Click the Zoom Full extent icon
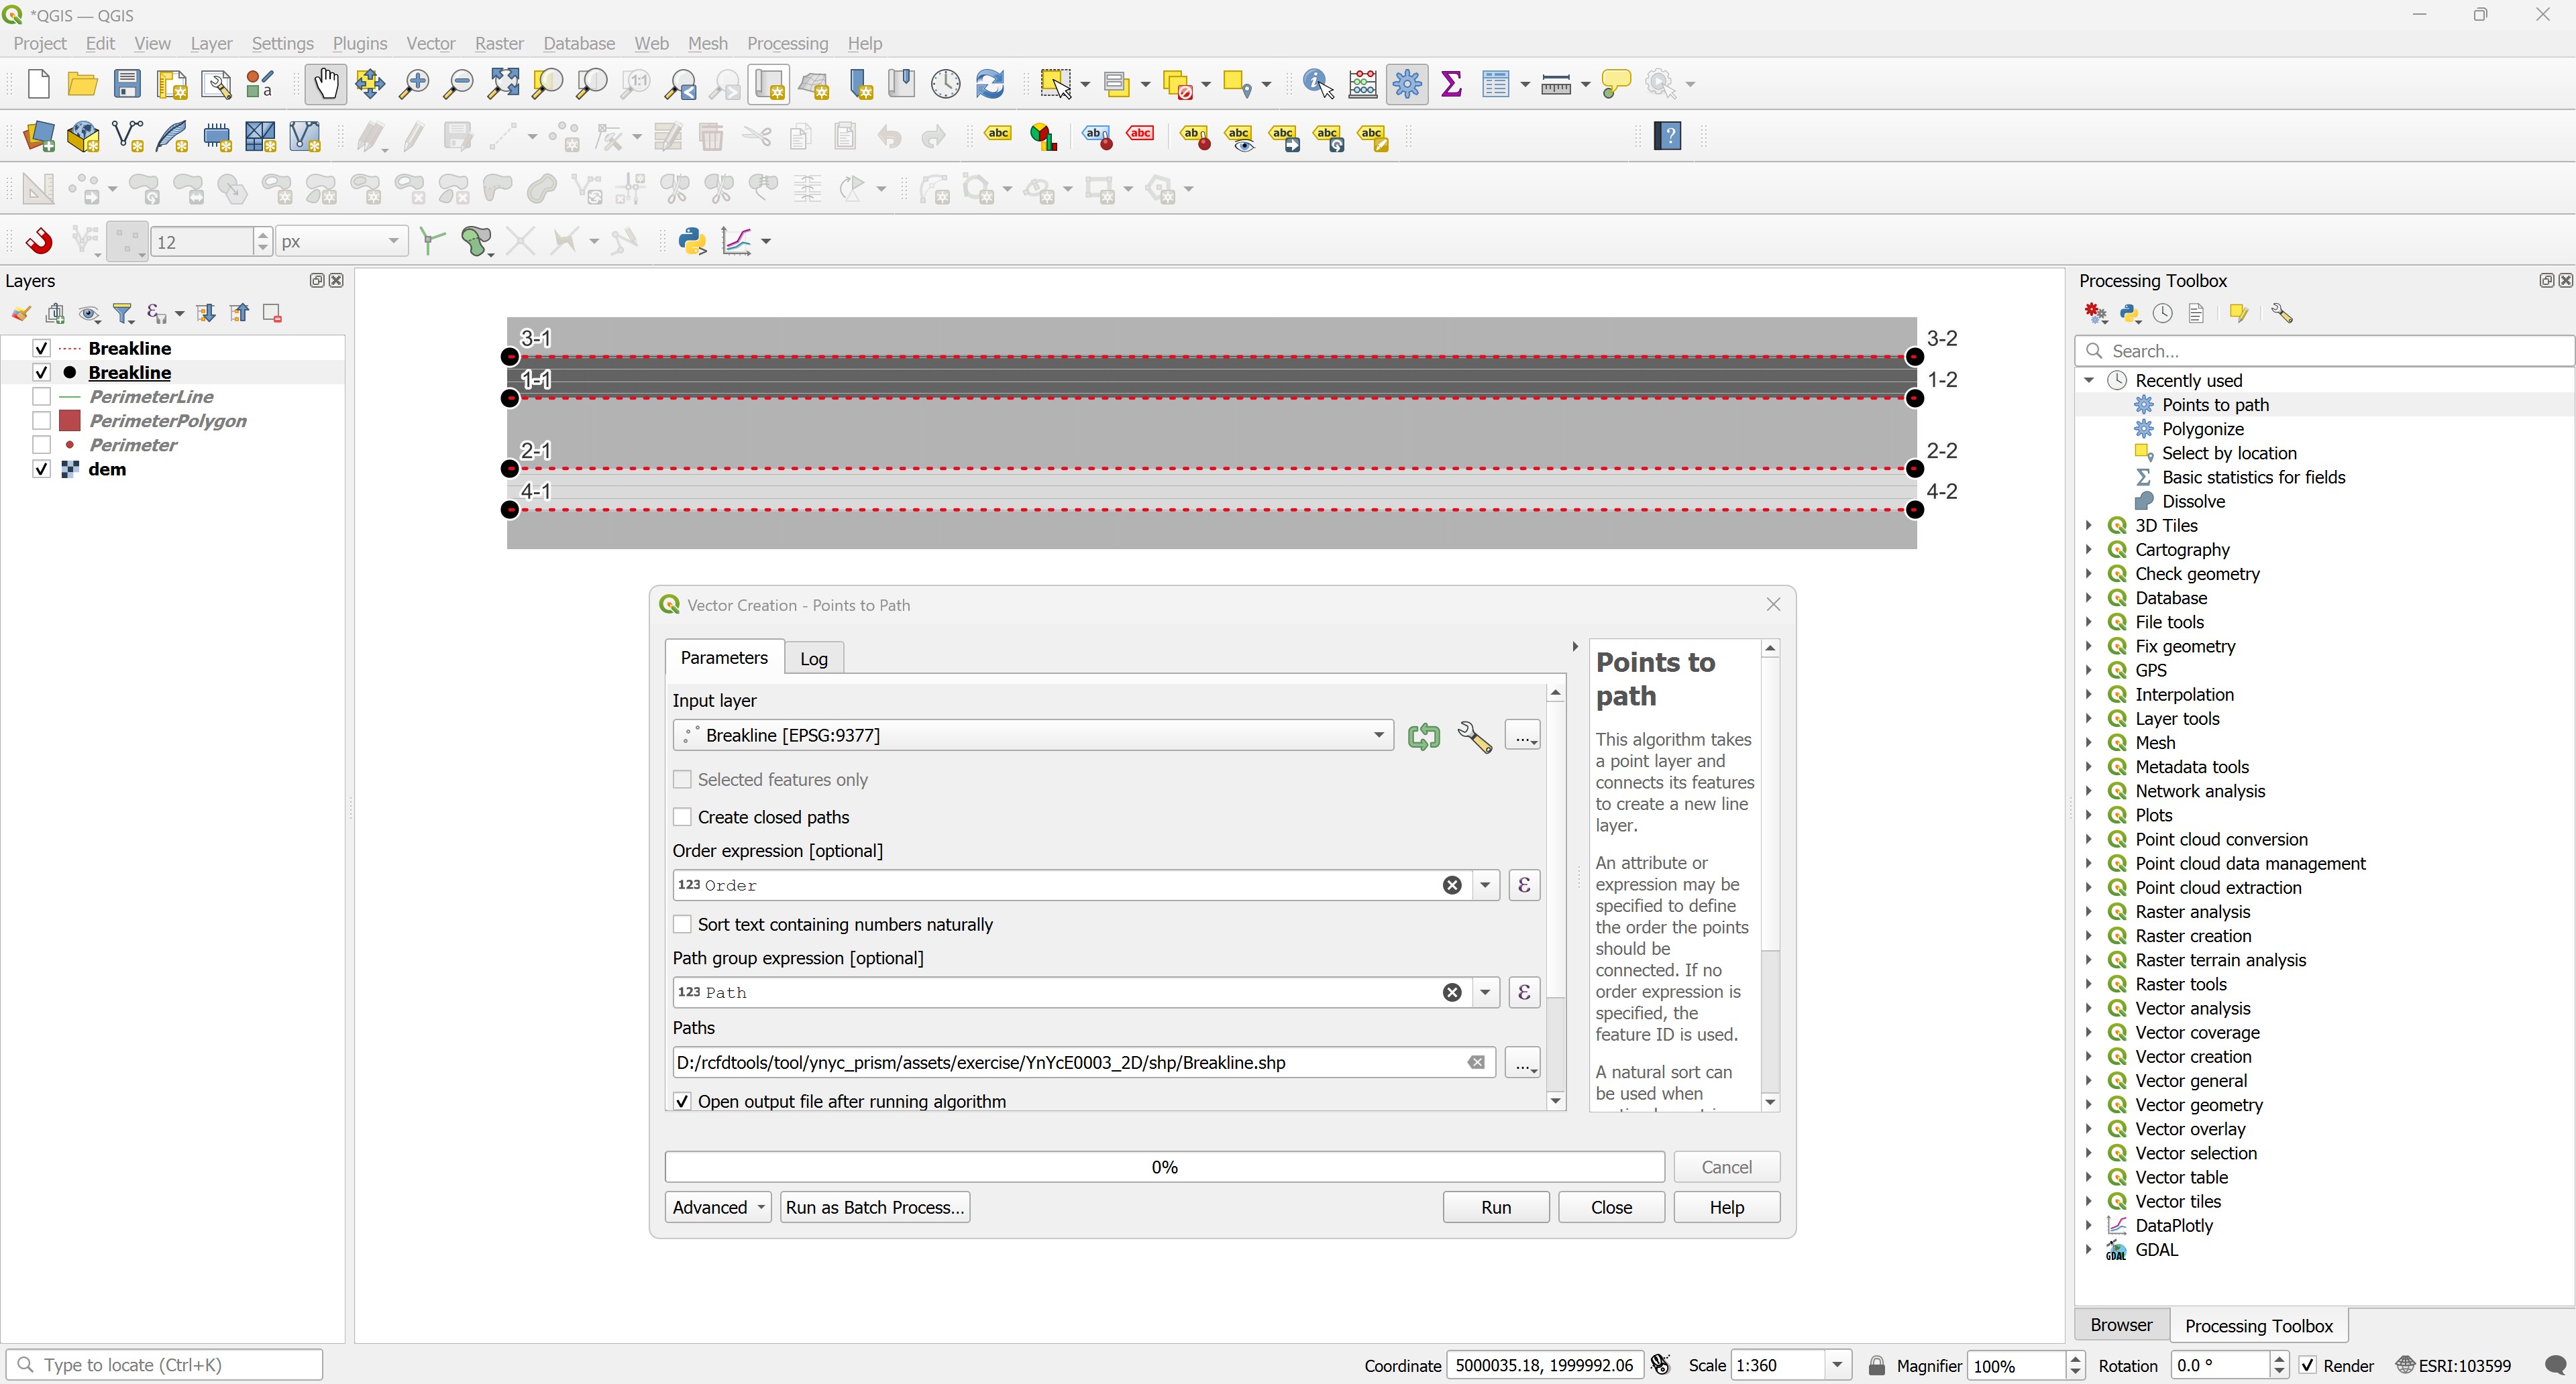 coord(503,84)
